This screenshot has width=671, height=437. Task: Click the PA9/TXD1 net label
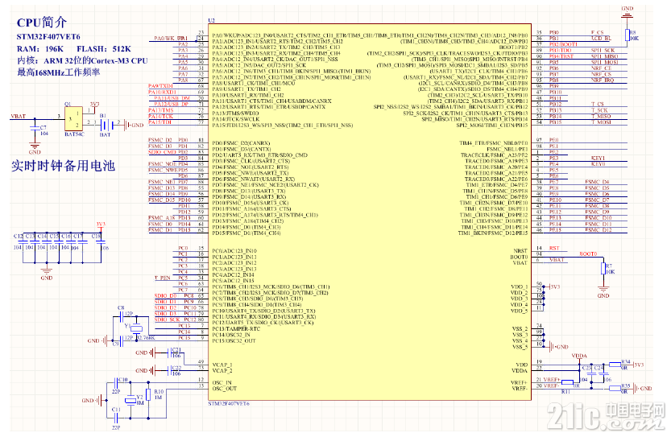[160, 86]
